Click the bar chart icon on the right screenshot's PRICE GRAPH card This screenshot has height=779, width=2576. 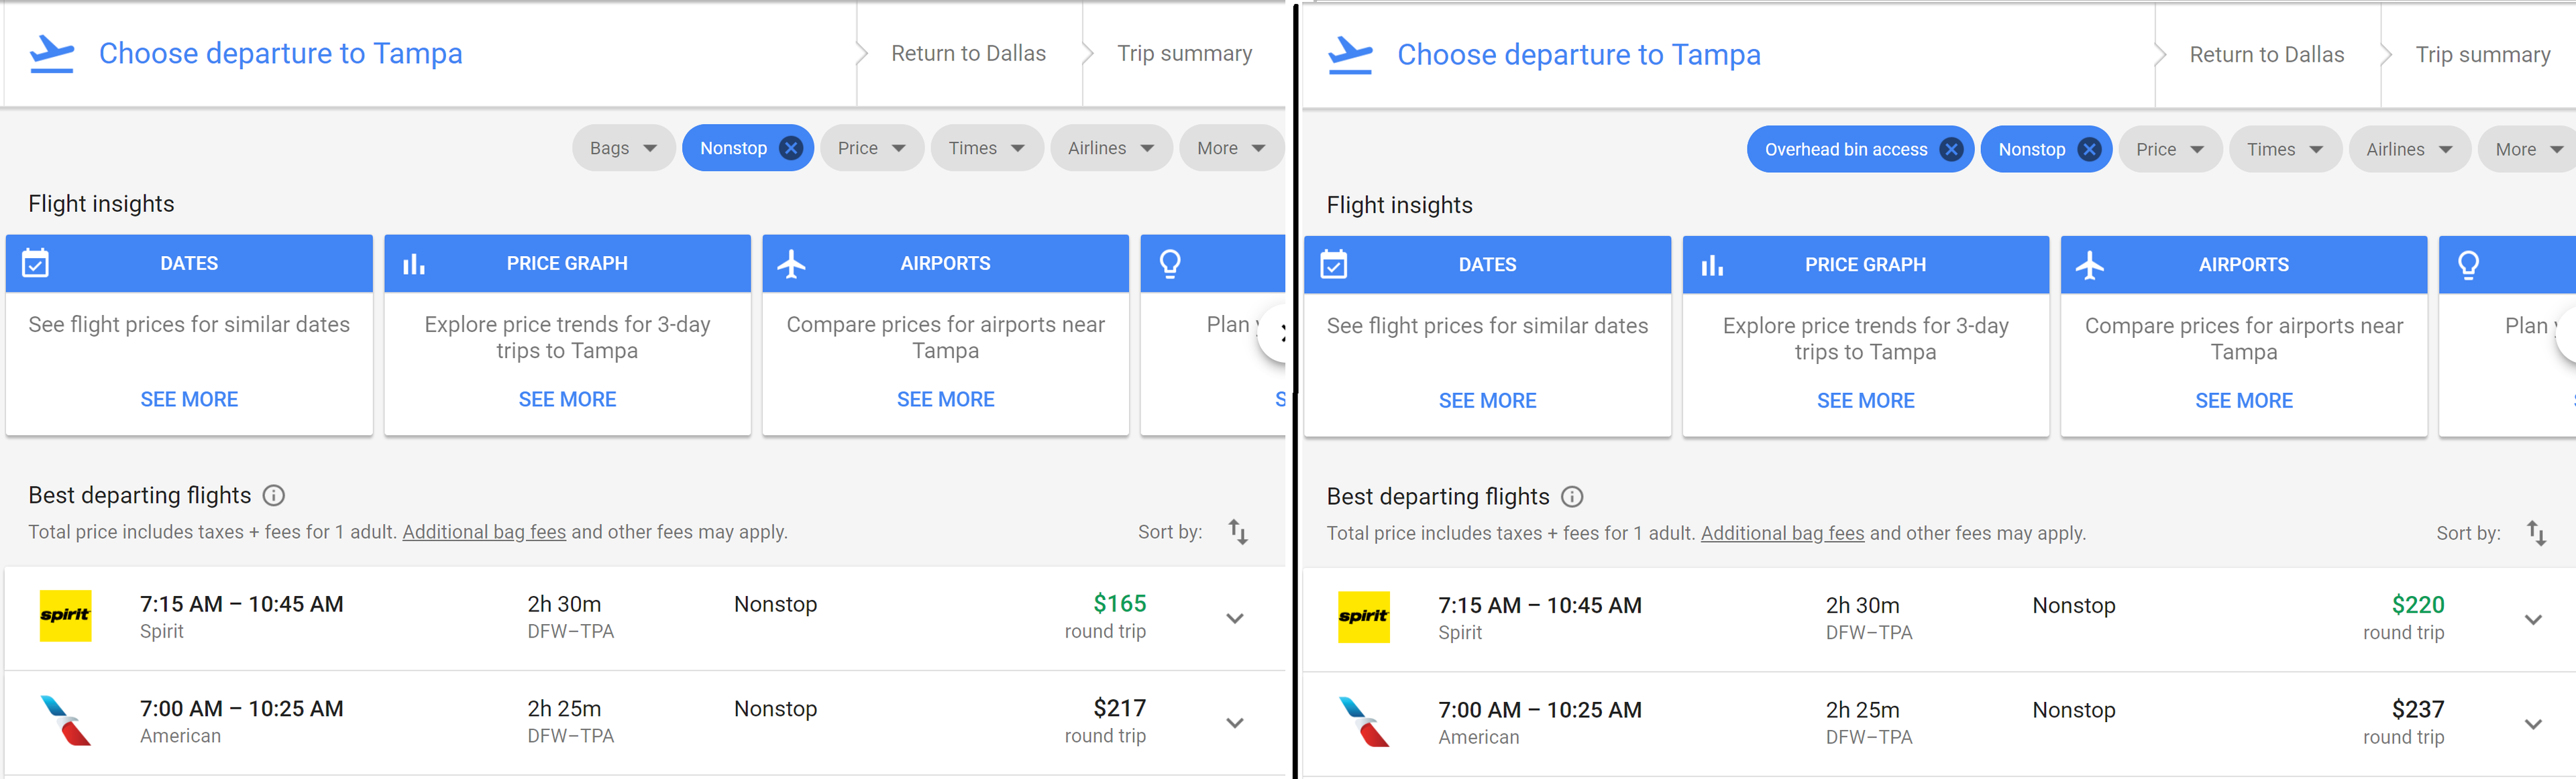1712,265
